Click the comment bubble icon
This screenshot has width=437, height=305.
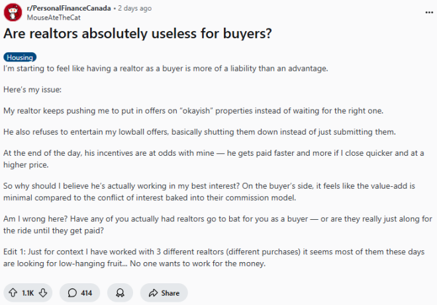(x=72, y=292)
